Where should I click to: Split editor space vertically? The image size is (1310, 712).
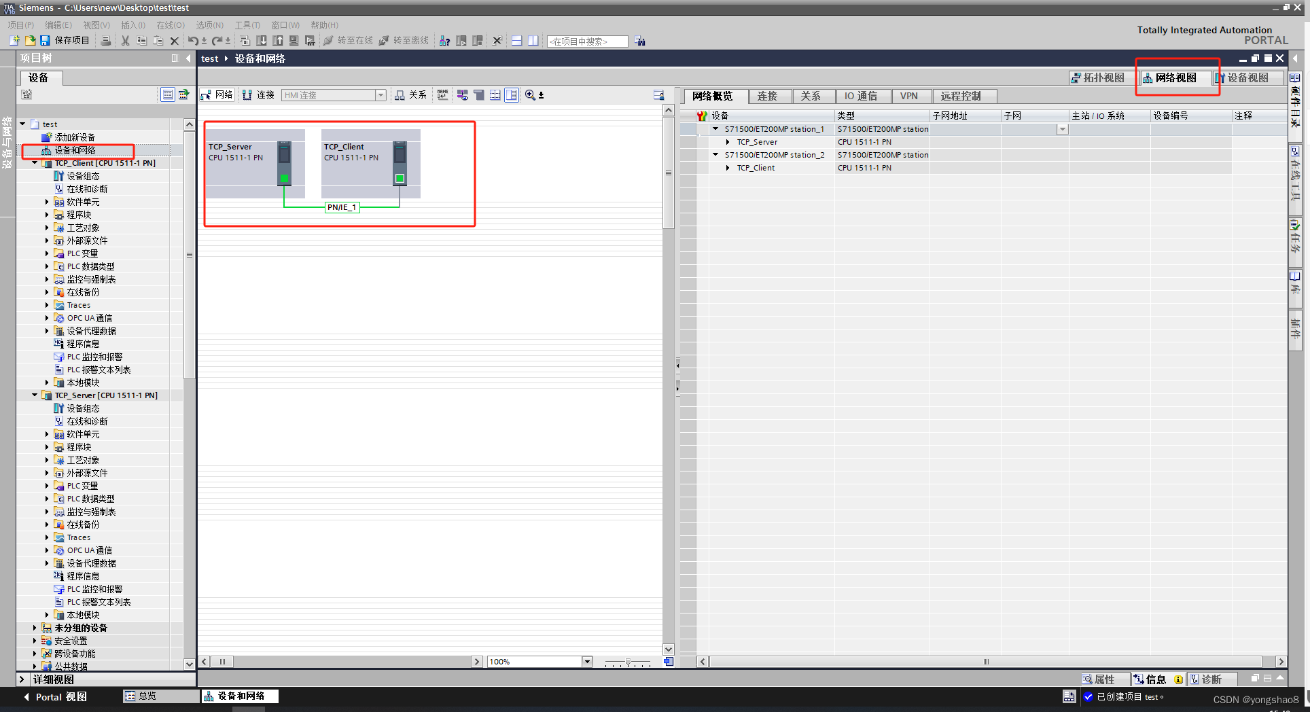533,41
